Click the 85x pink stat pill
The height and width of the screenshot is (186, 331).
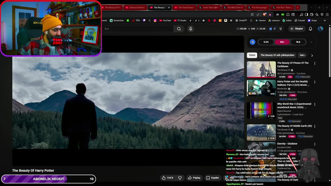tap(282, 42)
